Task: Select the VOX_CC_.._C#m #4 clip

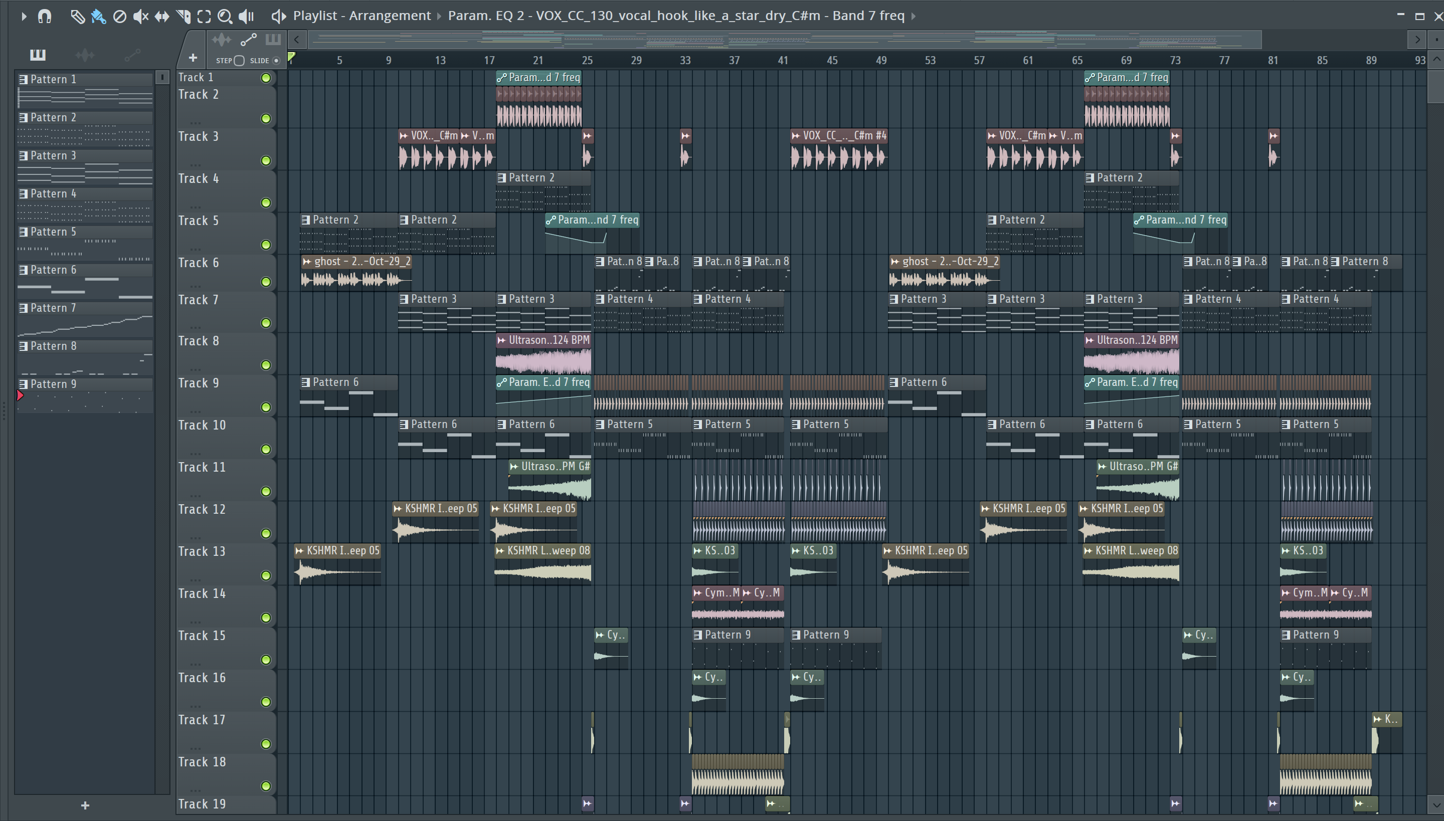Action: (x=839, y=150)
